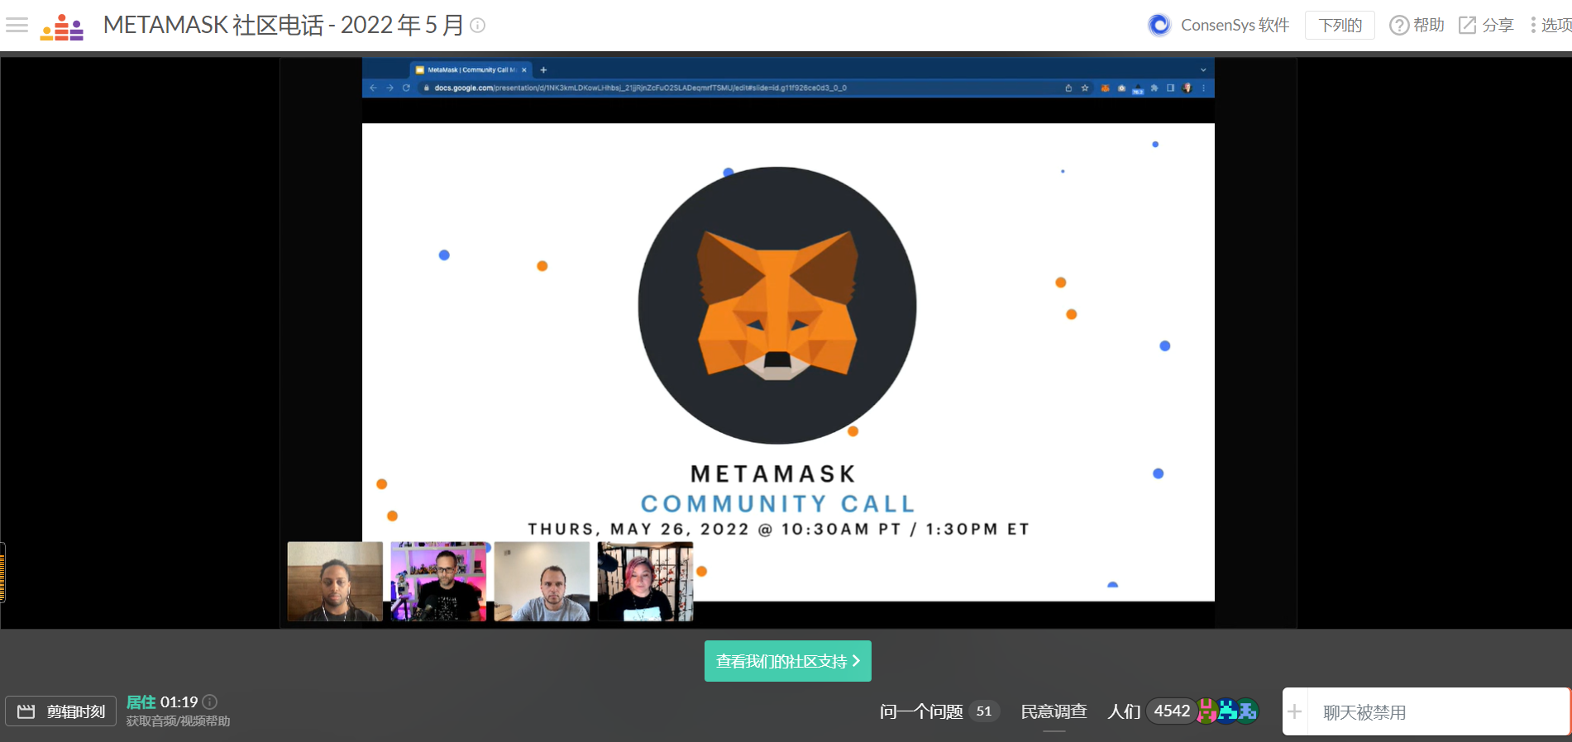Click the plus icon beside chat
The height and width of the screenshot is (742, 1572).
[1295, 711]
